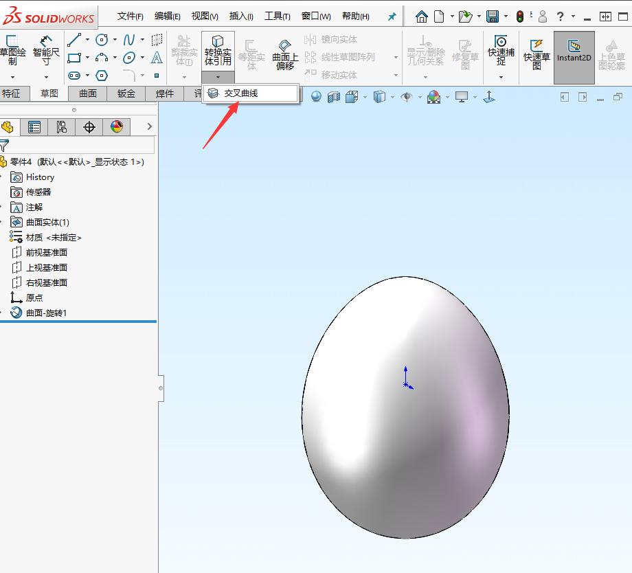Switch to the 曲面 ribbon tab

coord(87,93)
